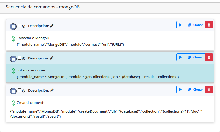Click 'Descripción:' label of Listar colecciones
The width and height of the screenshot is (220, 132).
[39, 58]
